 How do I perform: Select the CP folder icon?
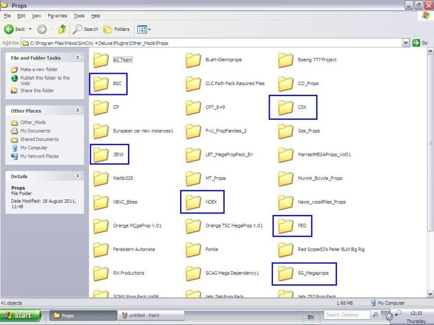[x=101, y=107]
